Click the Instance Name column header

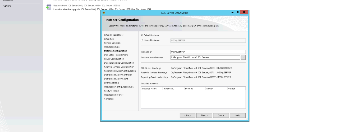152,88
